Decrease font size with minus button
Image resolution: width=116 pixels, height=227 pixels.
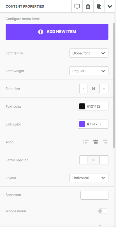tap(83, 89)
